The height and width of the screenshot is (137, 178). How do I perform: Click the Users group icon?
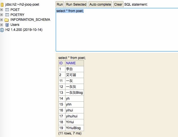pyautogui.click(x=7, y=25)
